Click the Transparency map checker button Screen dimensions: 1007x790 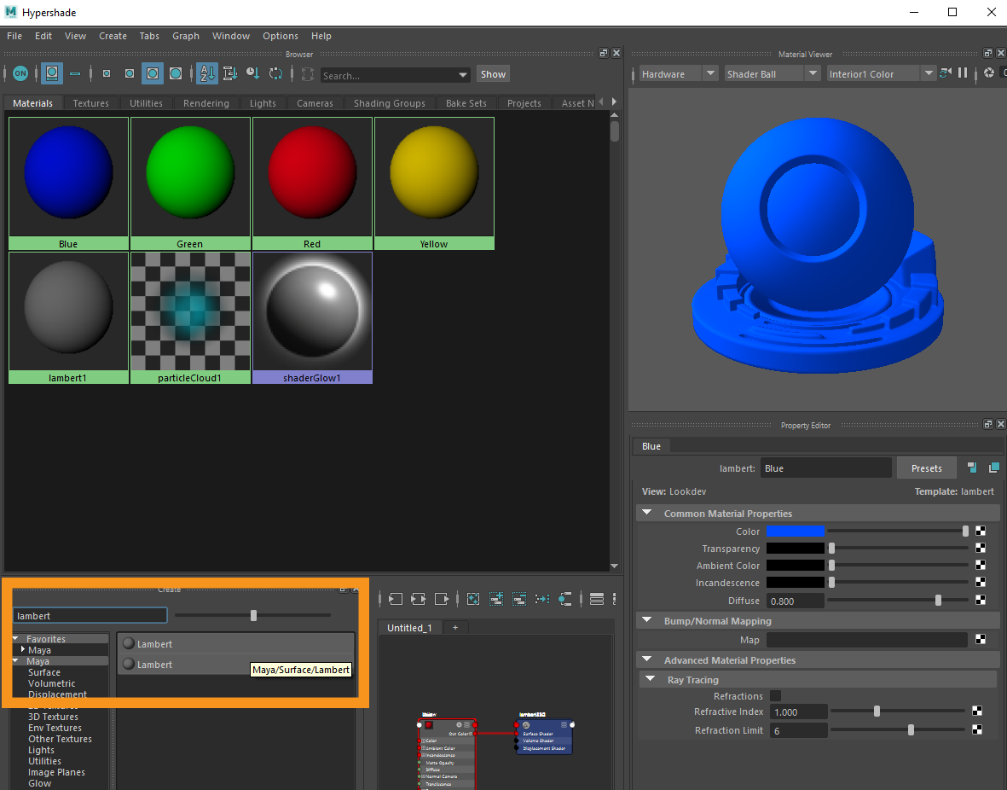(x=981, y=549)
